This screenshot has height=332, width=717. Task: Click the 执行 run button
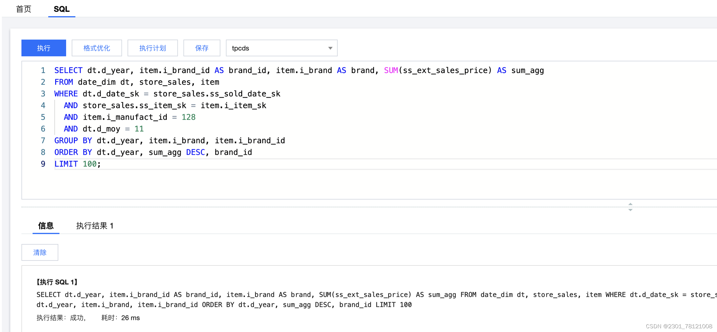pyautogui.click(x=44, y=48)
